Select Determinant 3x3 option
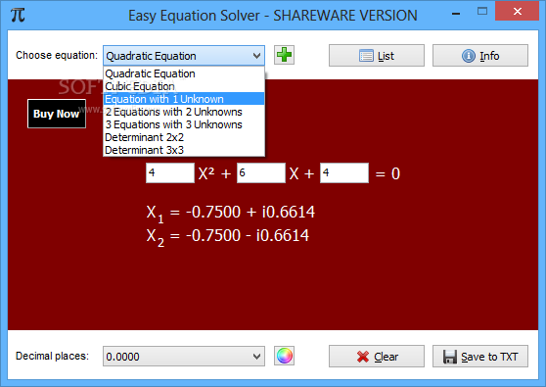Viewport: 546px width, 387px height. point(184,150)
